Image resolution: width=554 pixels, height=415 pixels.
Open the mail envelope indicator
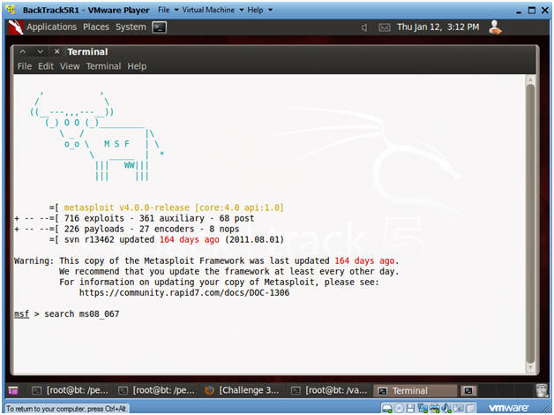(385, 27)
